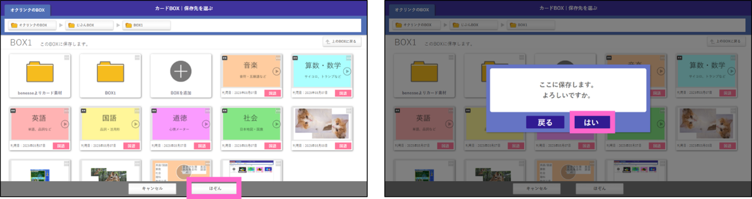The image size is (752, 199).
Task: Click ほぞん save button in left screenshot
Action: (x=214, y=189)
